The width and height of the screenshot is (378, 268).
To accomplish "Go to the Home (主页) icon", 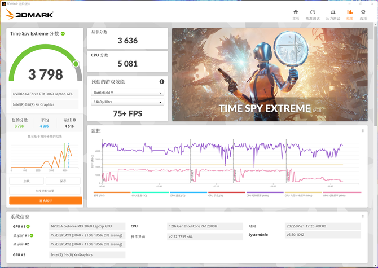I will (296, 14).
